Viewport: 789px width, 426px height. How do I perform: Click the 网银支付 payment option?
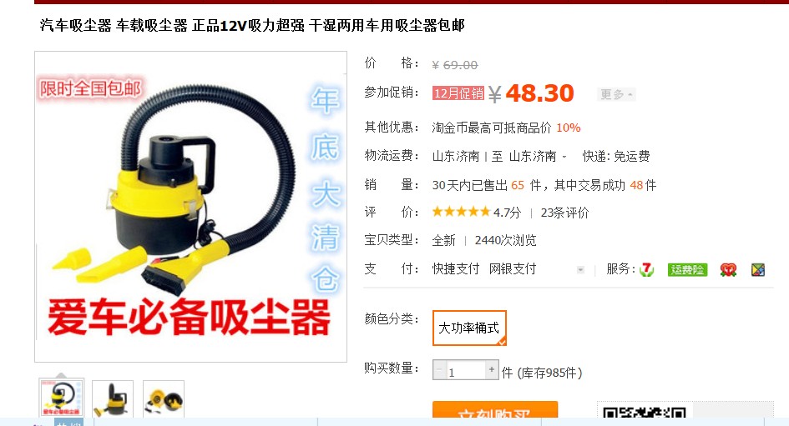513,269
